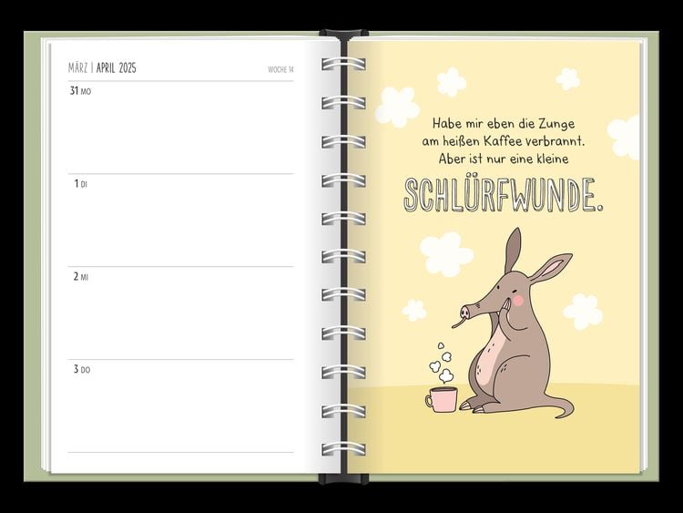Select the "2 MI" day entry
This screenshot has width=683, height=513.
click(x=81, y=277)
